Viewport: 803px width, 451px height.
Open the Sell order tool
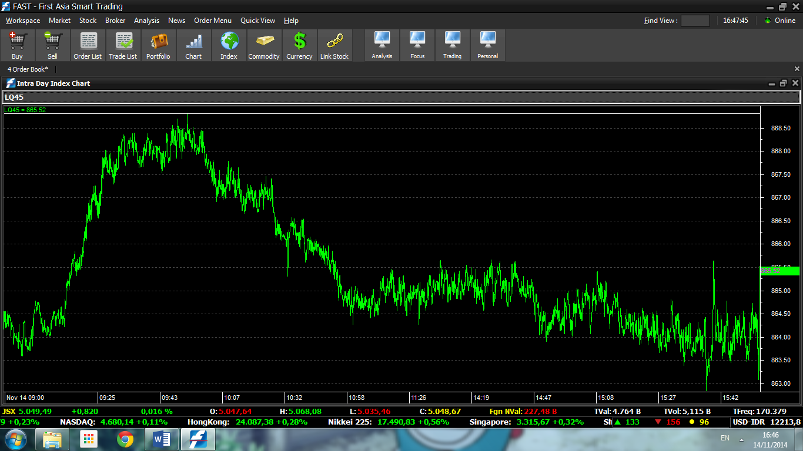click(52, 46)
